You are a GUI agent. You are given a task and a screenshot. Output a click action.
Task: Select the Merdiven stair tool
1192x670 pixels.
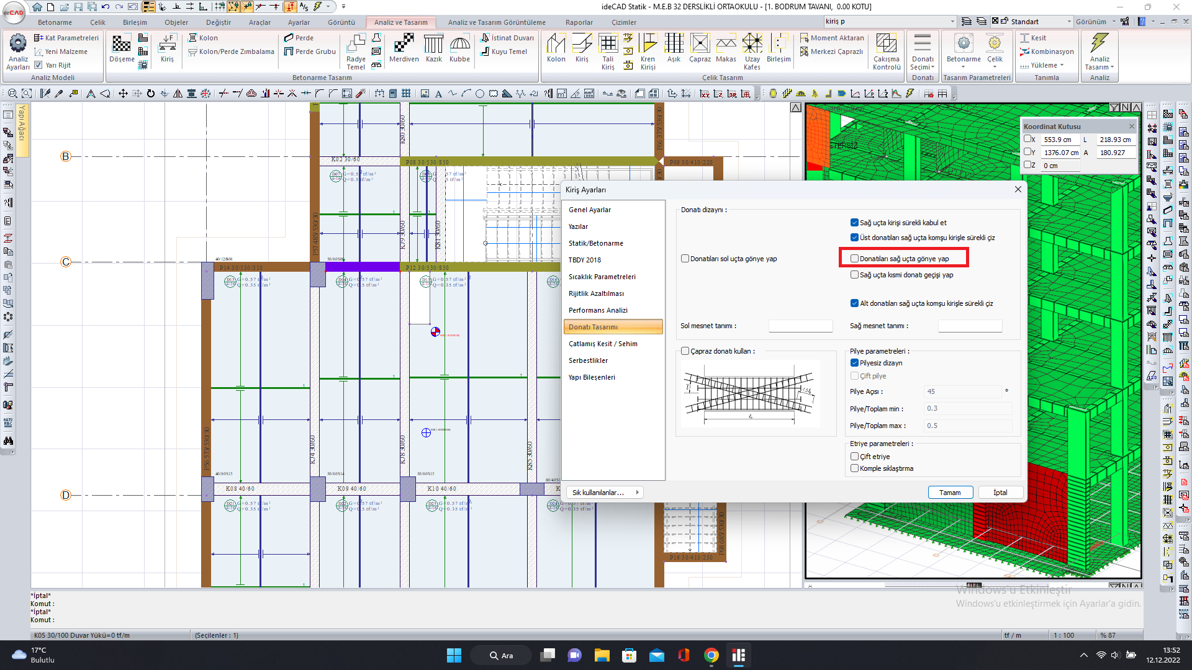pos(404,48)
